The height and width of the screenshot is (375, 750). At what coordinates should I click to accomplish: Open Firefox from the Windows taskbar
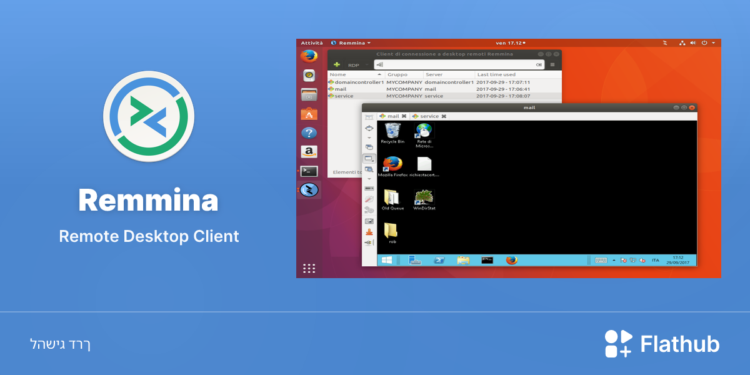[x=512, y=260]
